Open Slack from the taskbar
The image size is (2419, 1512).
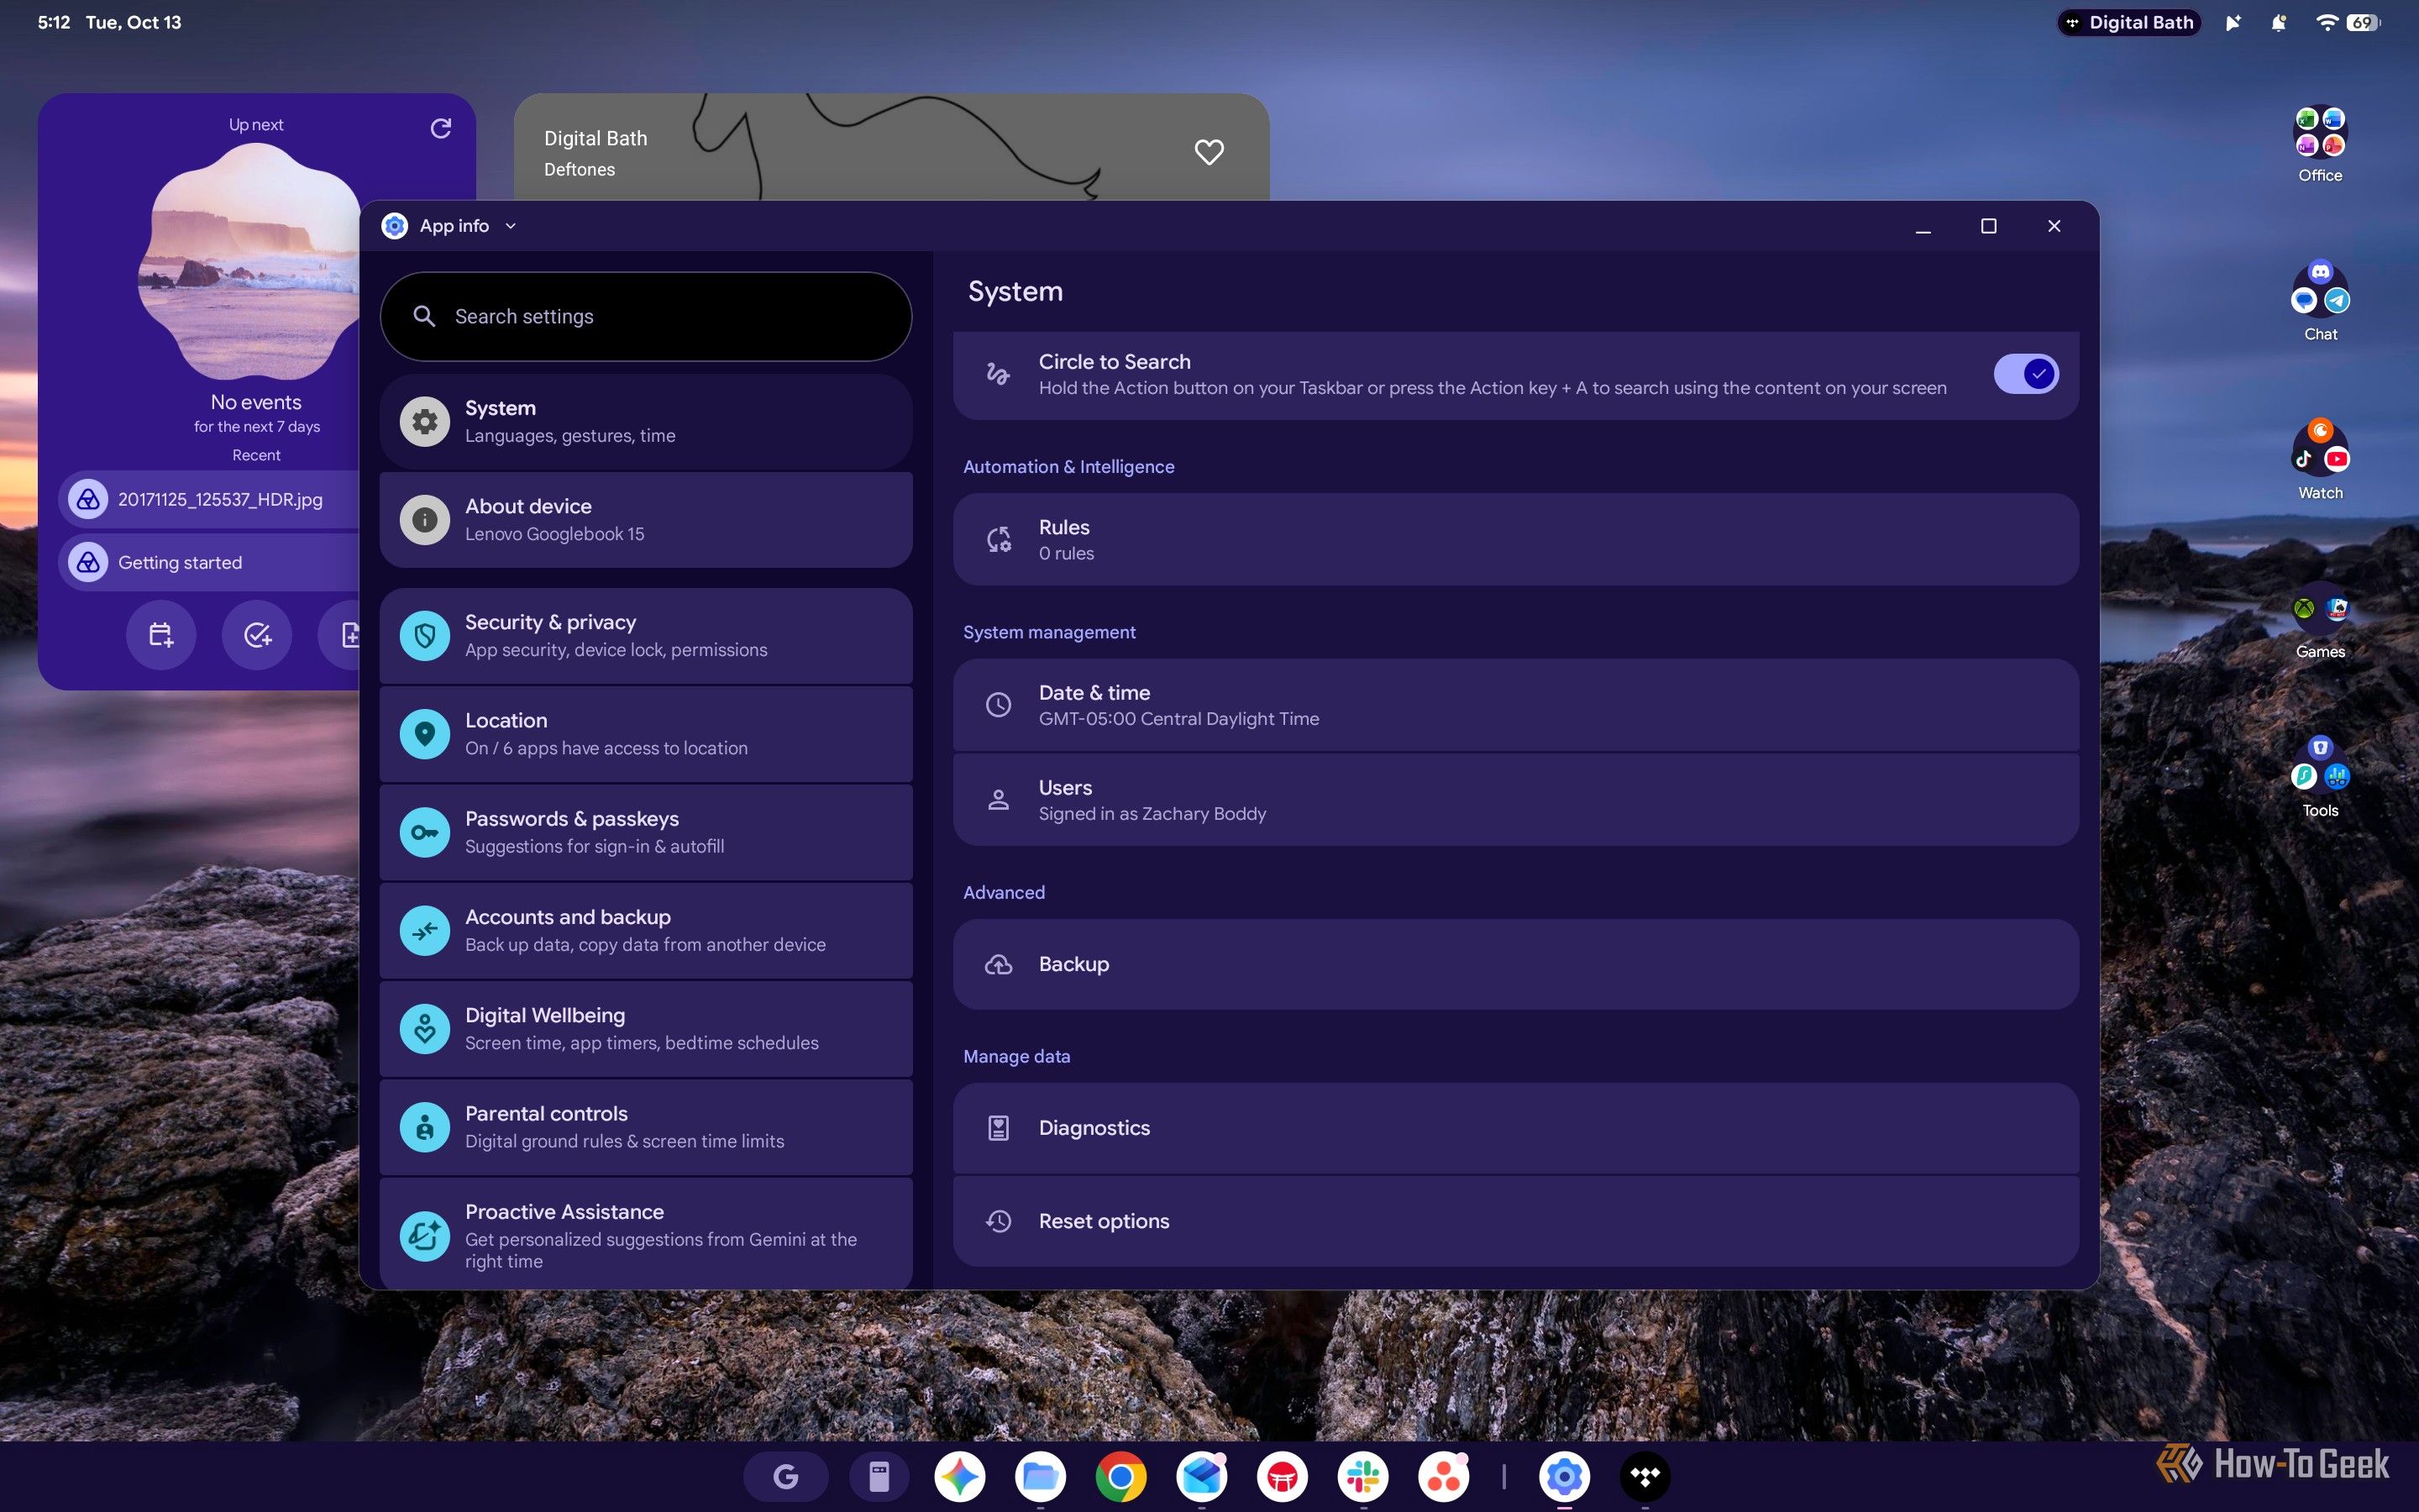[1362, 1476]
